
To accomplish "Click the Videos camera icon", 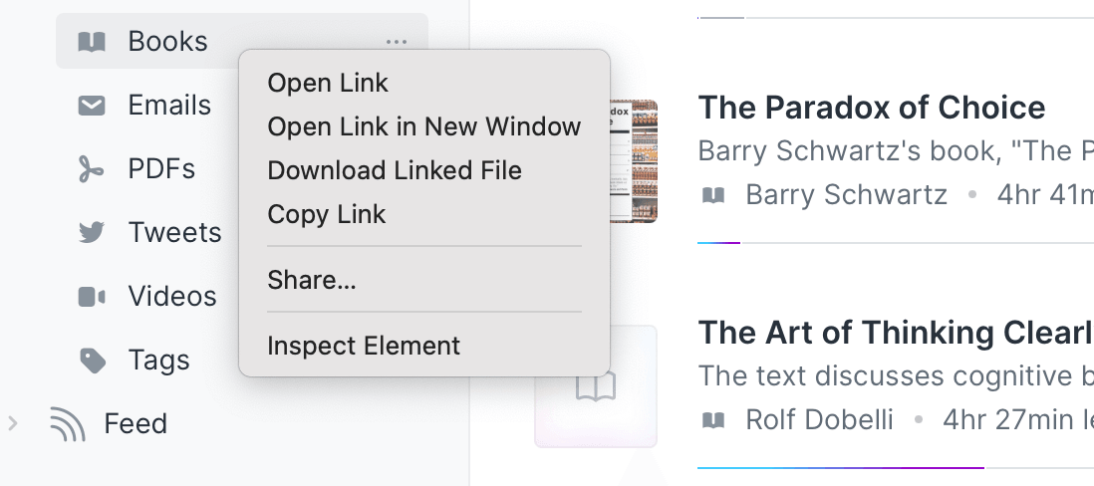I will click(x=92, y=297).
